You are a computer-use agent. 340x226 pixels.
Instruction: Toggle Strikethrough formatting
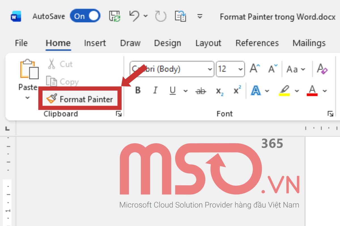(x=201, y=91)
